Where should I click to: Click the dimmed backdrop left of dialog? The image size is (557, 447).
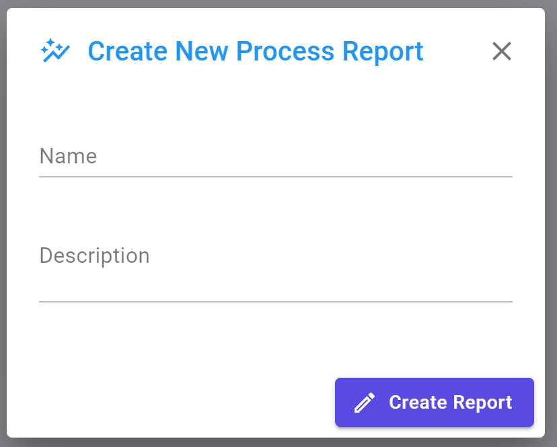[x=3, y=224]
